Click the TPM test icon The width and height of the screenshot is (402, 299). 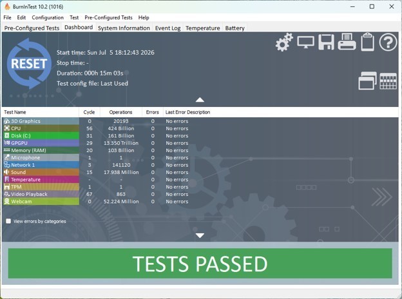click(6, 187)
